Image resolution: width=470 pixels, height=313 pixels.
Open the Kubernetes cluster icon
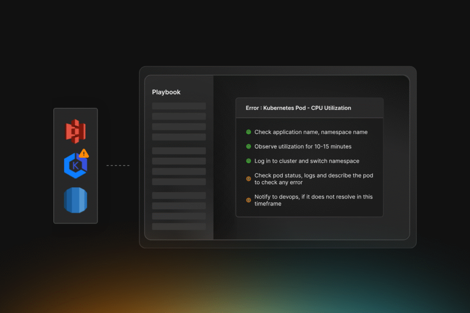(75, 165)
